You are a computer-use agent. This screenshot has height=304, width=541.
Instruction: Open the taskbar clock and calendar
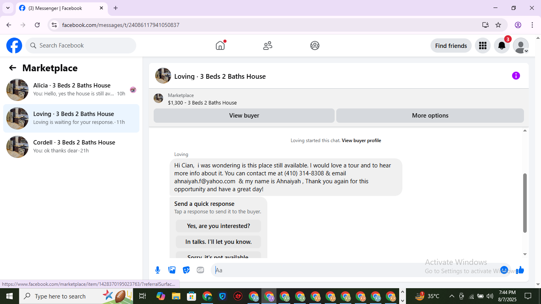507,296
